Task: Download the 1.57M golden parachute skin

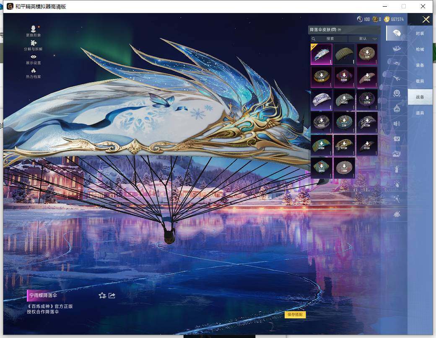Action: 322,77
